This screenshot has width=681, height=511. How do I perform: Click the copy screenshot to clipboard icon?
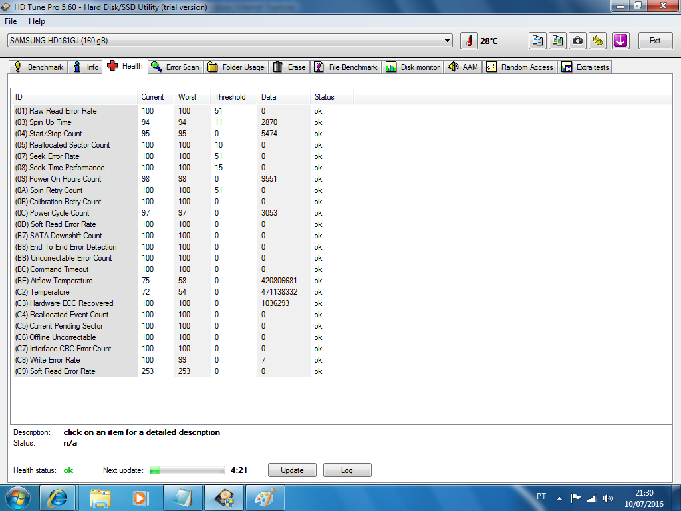(x=558, y=41)
